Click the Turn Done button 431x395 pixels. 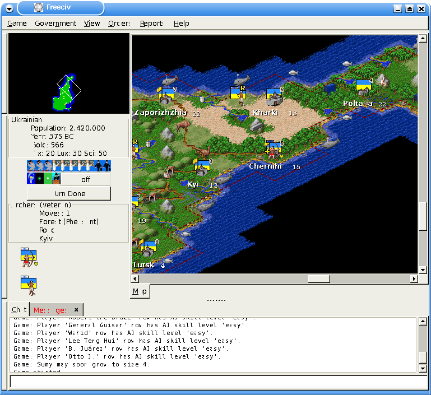point(69,193)
